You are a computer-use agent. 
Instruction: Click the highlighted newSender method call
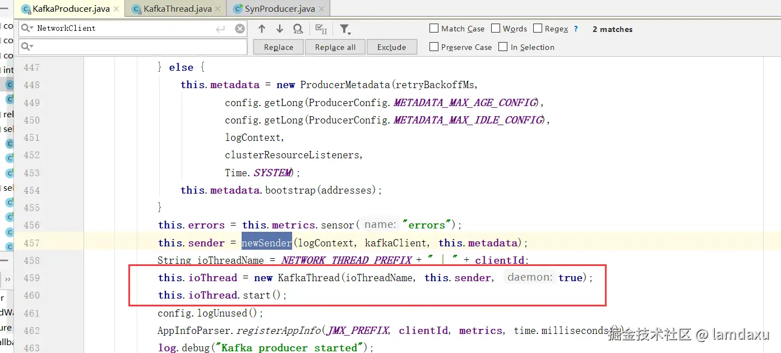[267, 243]
